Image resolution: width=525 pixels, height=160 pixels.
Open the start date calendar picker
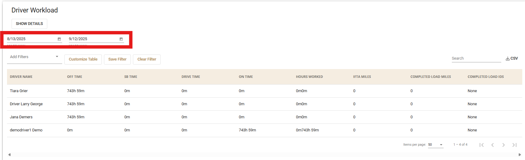(x=59, y=39)
